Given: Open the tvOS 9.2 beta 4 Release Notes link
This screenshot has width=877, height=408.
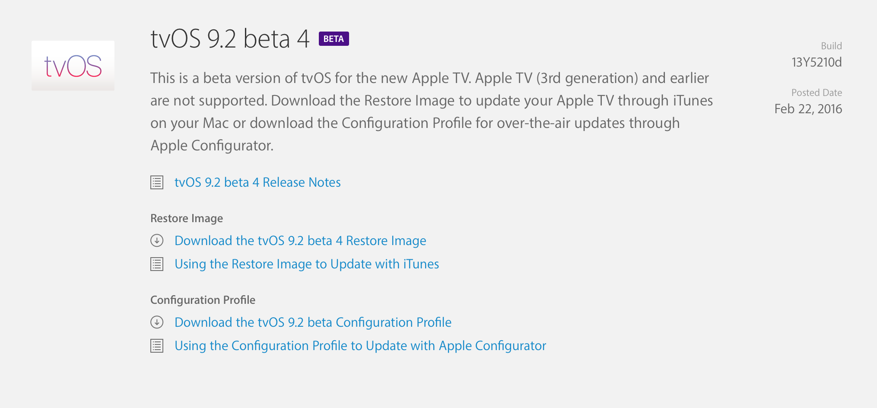Looking at the screenshot, I should pos(257,182).
